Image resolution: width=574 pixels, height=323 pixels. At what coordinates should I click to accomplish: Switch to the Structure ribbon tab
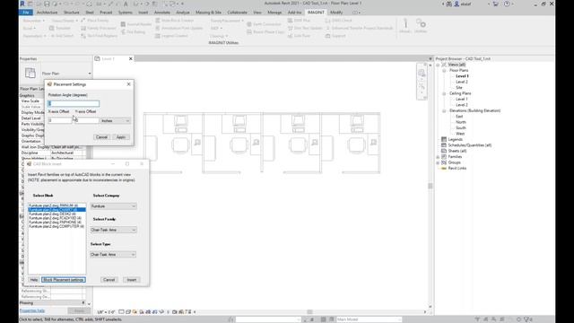[x=72, y=13]
